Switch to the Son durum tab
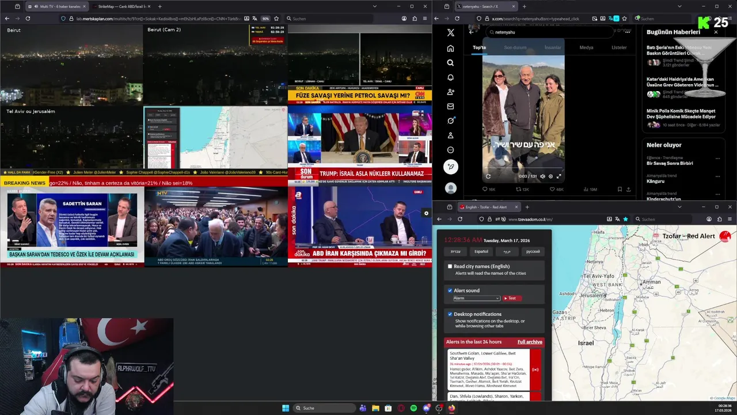The height and width of the screenshot is (415, 737). coord(515,47)
